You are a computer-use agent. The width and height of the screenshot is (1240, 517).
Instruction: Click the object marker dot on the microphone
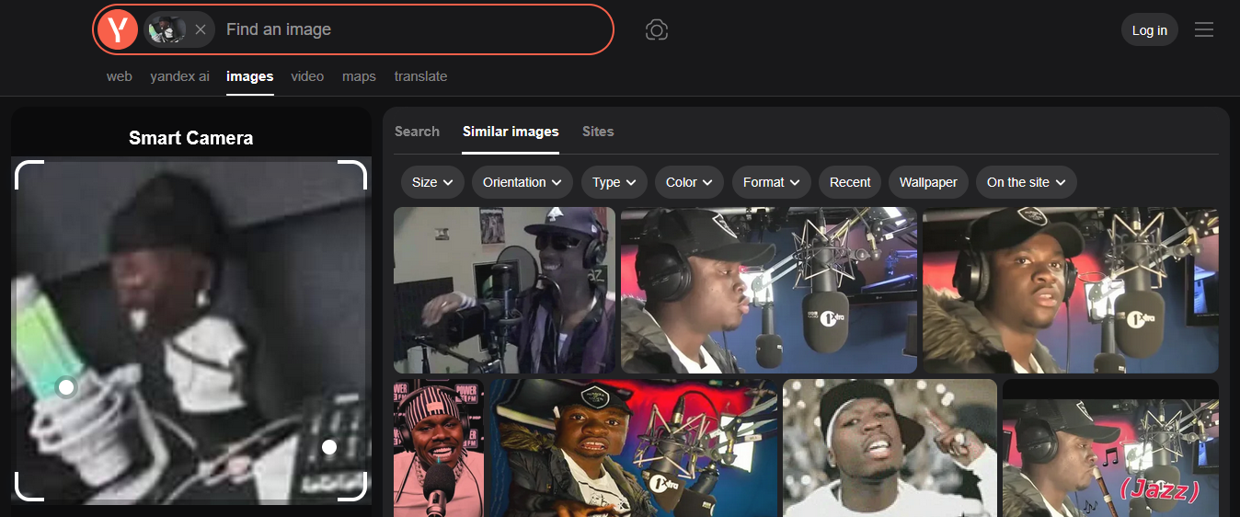(x=66, y=387)
